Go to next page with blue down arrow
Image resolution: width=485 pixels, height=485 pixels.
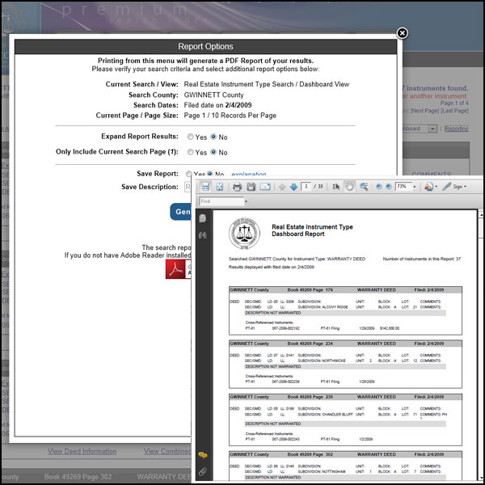coord(293,187)
